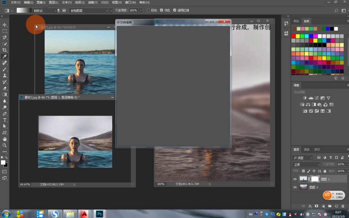Switch to the 颜色 color tab
Viewport: 349px width, 218px height.
(296, 21)
